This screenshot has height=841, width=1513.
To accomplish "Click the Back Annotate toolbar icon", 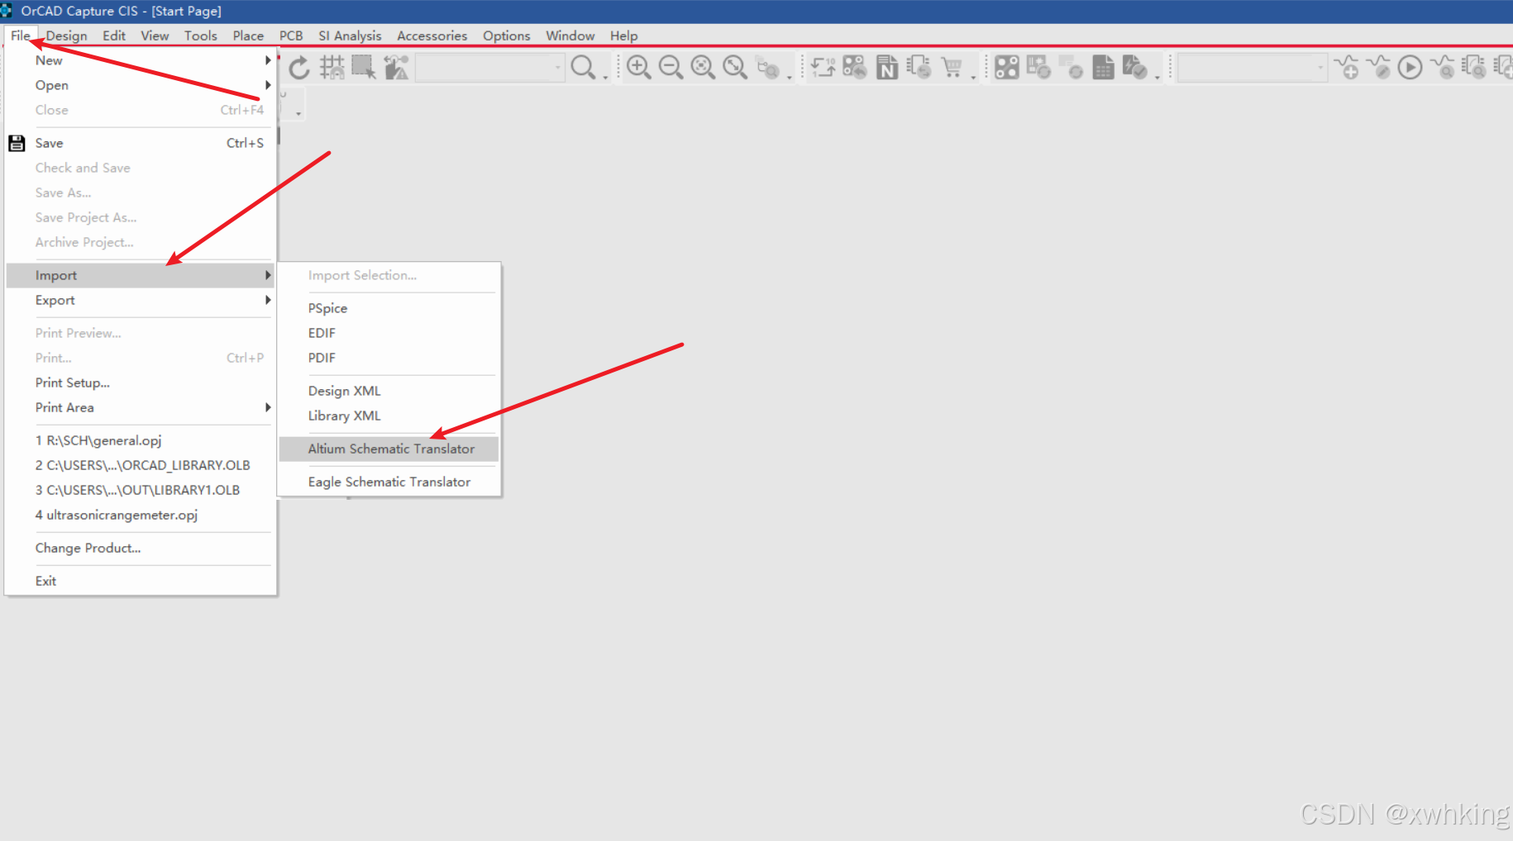I will [855, 67].
